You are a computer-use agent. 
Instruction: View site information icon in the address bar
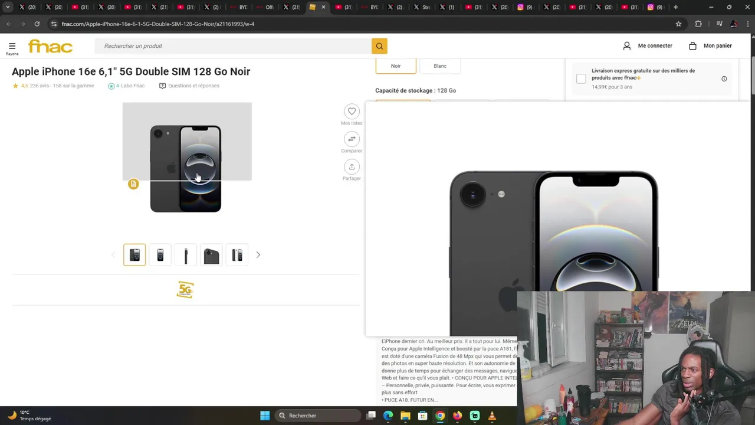click(54, 24)
